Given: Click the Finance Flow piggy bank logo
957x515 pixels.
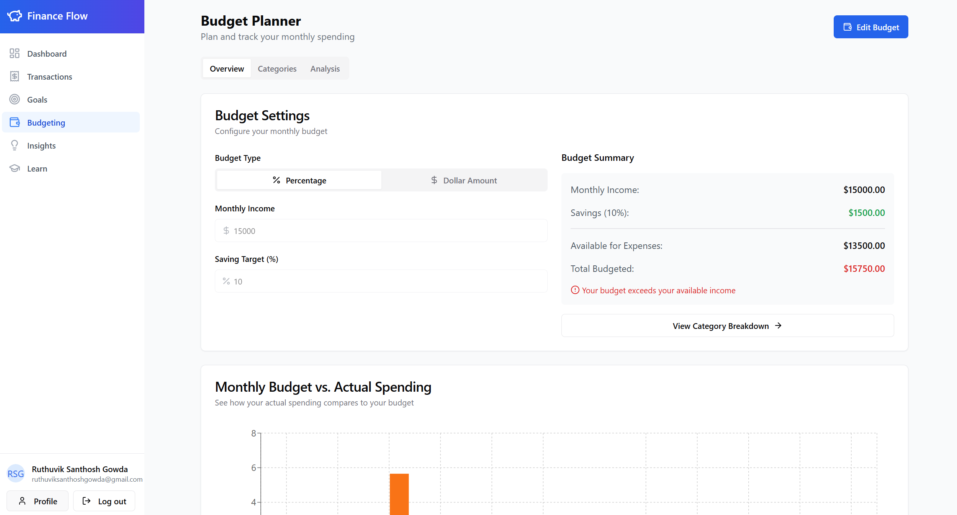Looking at the screenshot, I should coord(15,16).
